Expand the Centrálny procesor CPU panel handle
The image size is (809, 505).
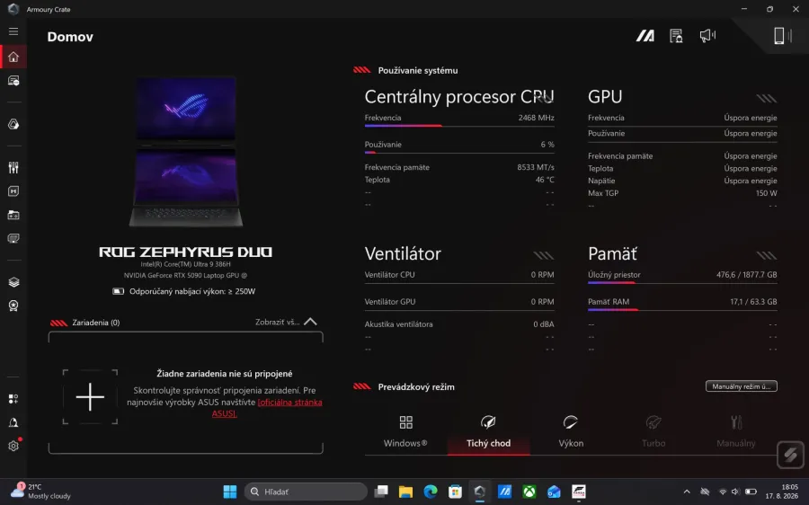(543, 98)
